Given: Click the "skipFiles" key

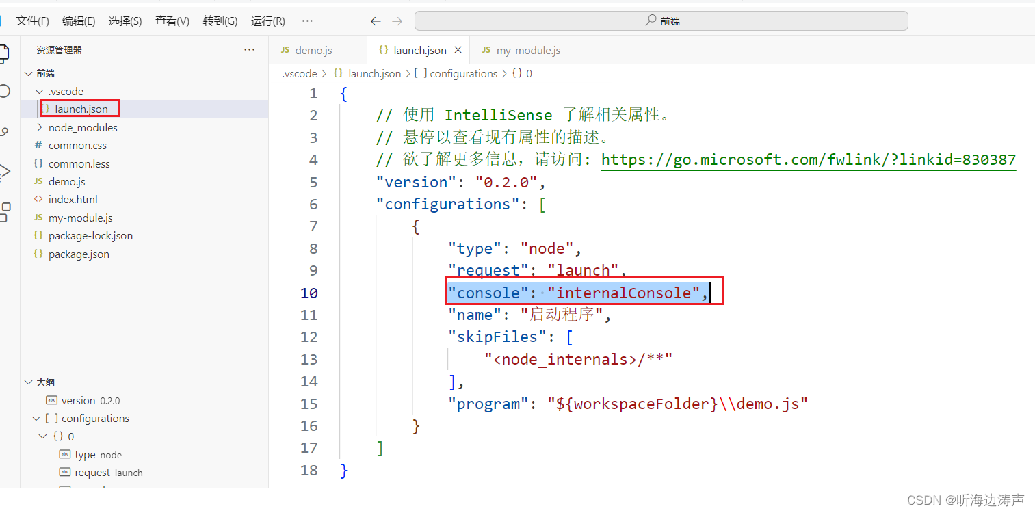Looking at the screenshot, I should [x=497, y=337].
